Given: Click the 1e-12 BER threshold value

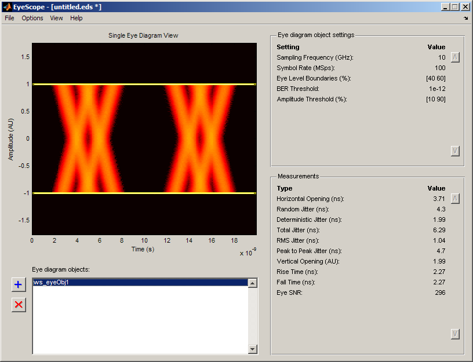Looking at the screenshot, I should [x=437, y=89].
